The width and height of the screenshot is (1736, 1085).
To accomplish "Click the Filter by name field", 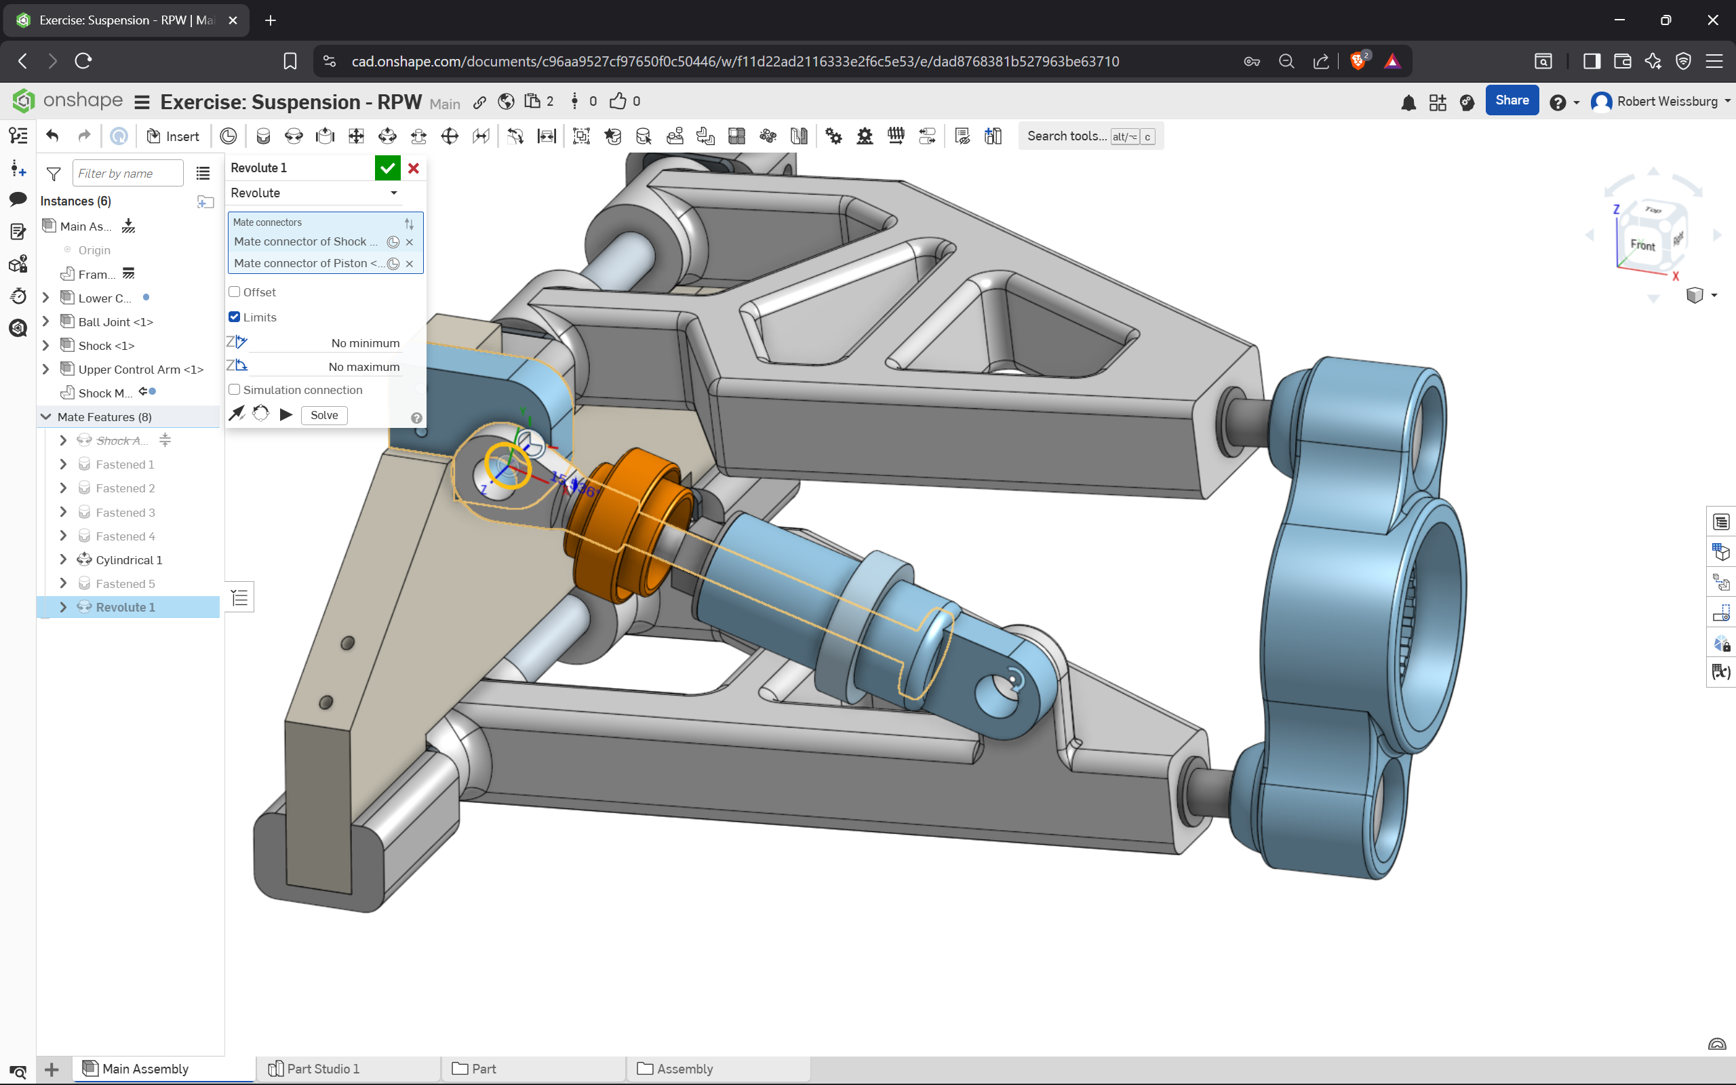I will [127, 174].
